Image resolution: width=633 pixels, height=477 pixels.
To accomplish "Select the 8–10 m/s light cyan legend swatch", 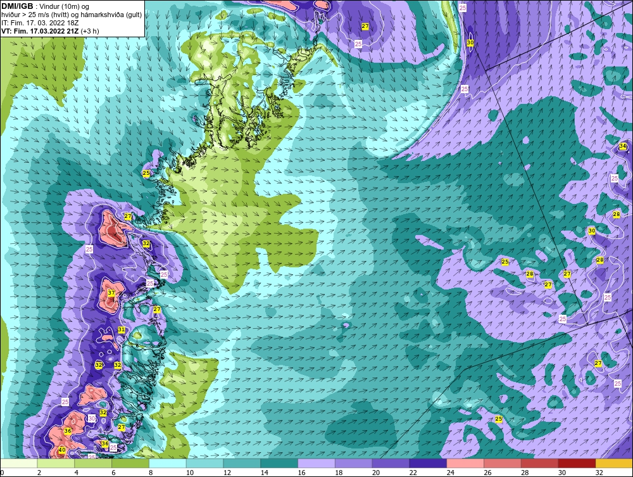I will pos(168,463).
